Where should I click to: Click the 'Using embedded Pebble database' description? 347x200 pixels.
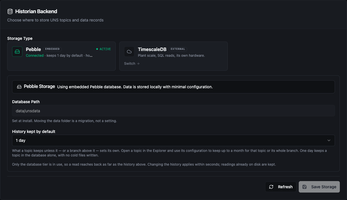[135, 87]
